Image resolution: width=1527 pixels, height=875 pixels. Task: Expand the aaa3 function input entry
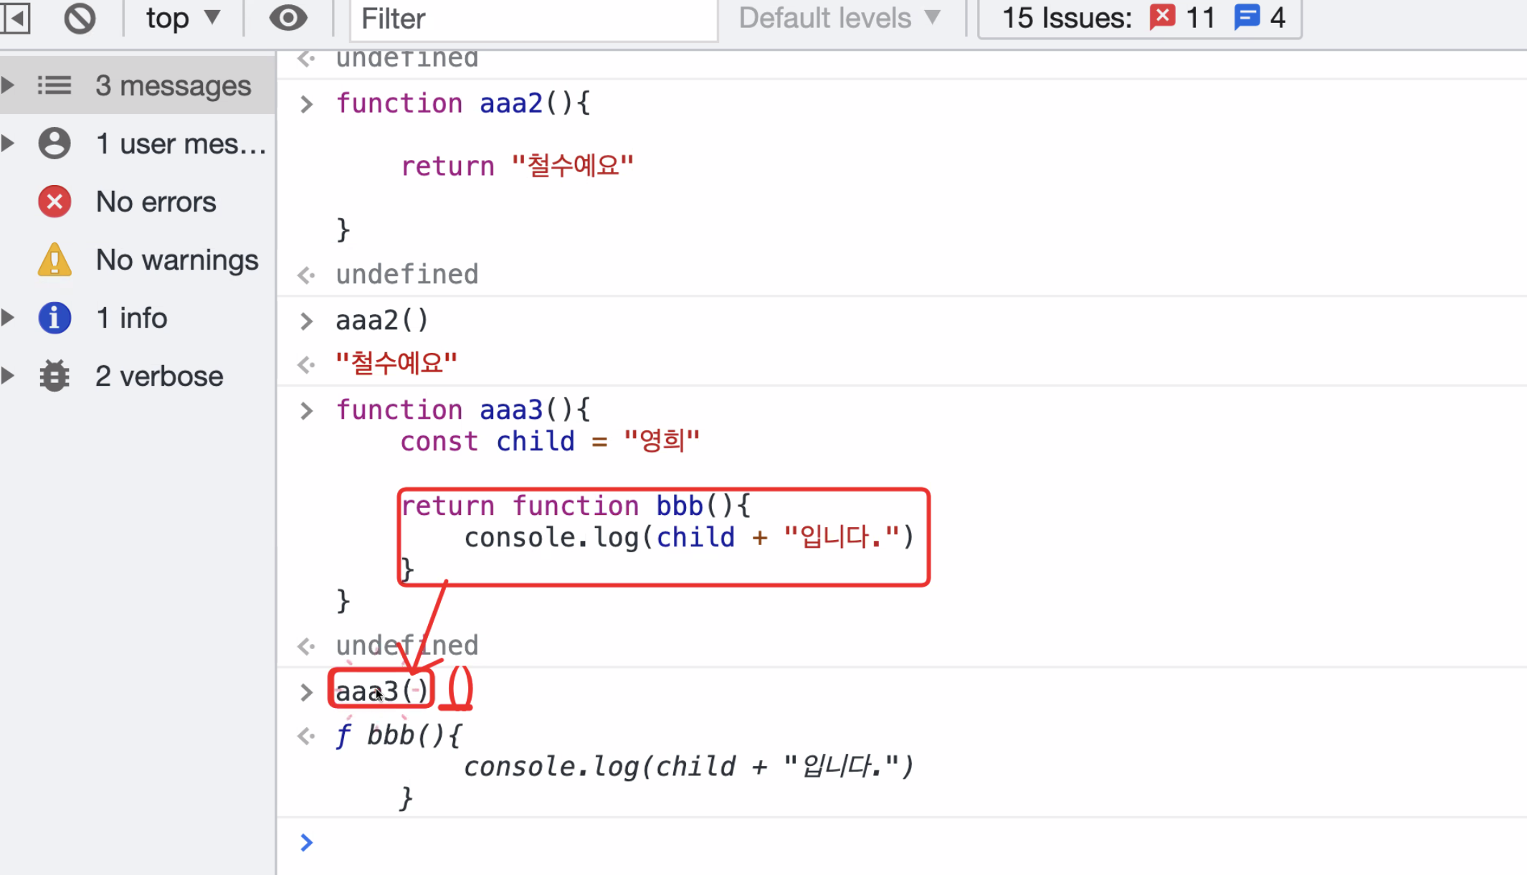coord(307,410)
